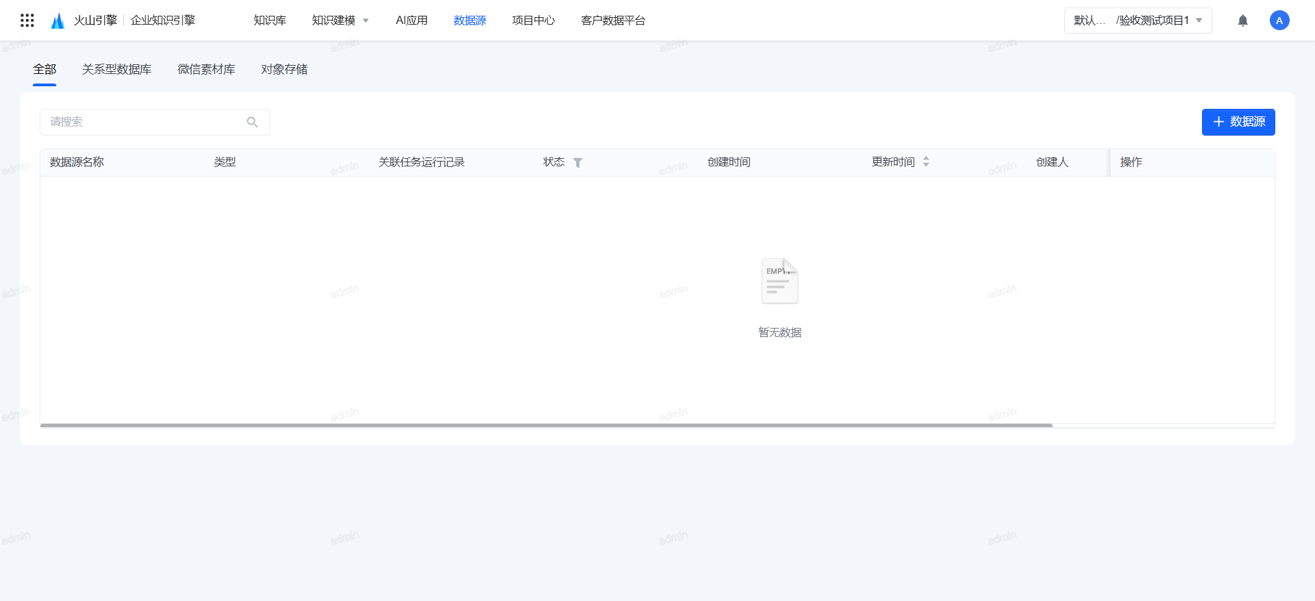Open the 验收测试项目1 project selector
The width and height of the screenshot is (1315, 601).
tap(1138, 21)
